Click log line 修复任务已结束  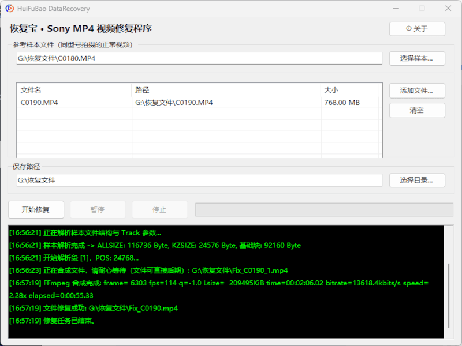coord(53,321)
